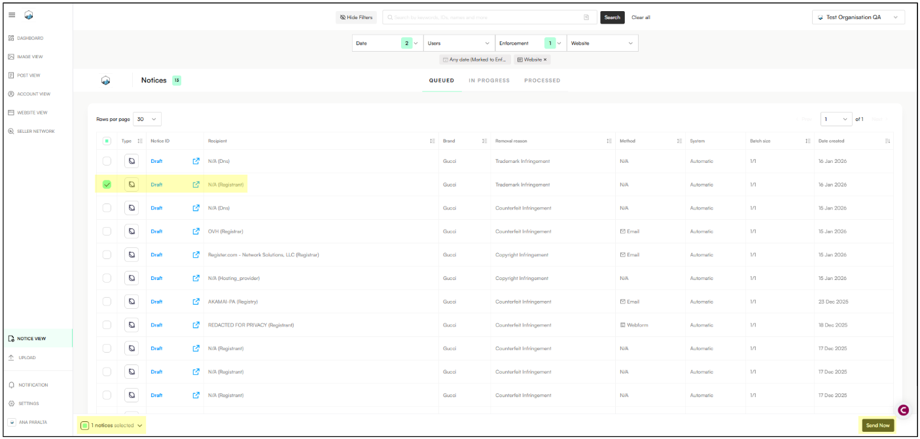Open external link for REDACTED FOR PRIVACY notice
Viewport: 920px width, 439px height.
click(196, 325)
